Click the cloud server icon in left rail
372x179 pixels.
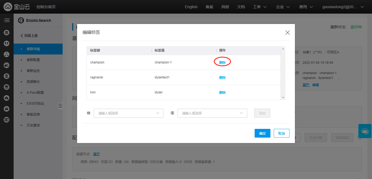7,33
